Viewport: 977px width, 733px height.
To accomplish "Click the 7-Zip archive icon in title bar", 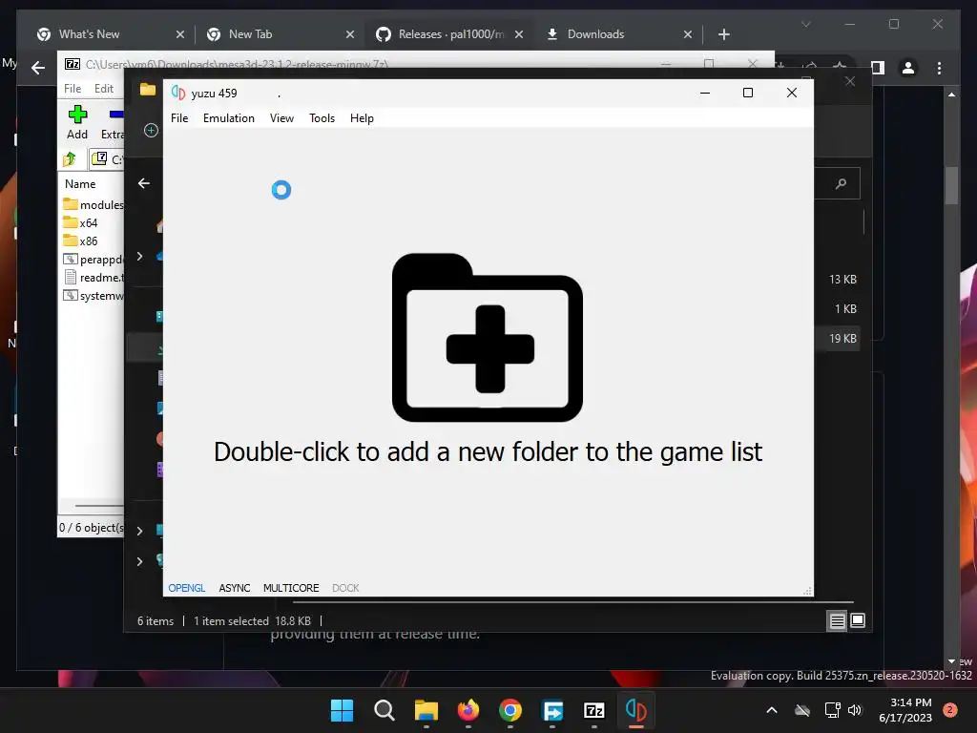I will [x=73, y=64].
